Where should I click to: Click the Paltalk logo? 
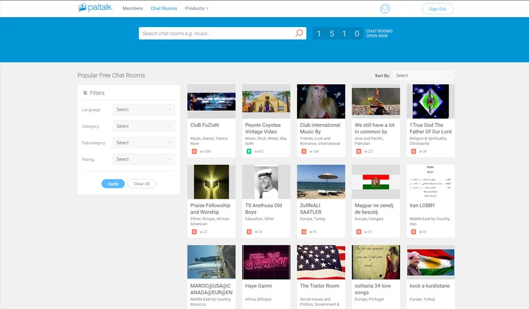[95, 8]
